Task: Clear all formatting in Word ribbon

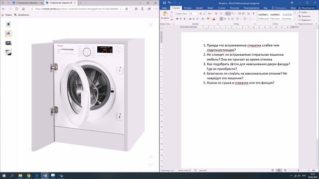Action: click(x=216, y=13)
